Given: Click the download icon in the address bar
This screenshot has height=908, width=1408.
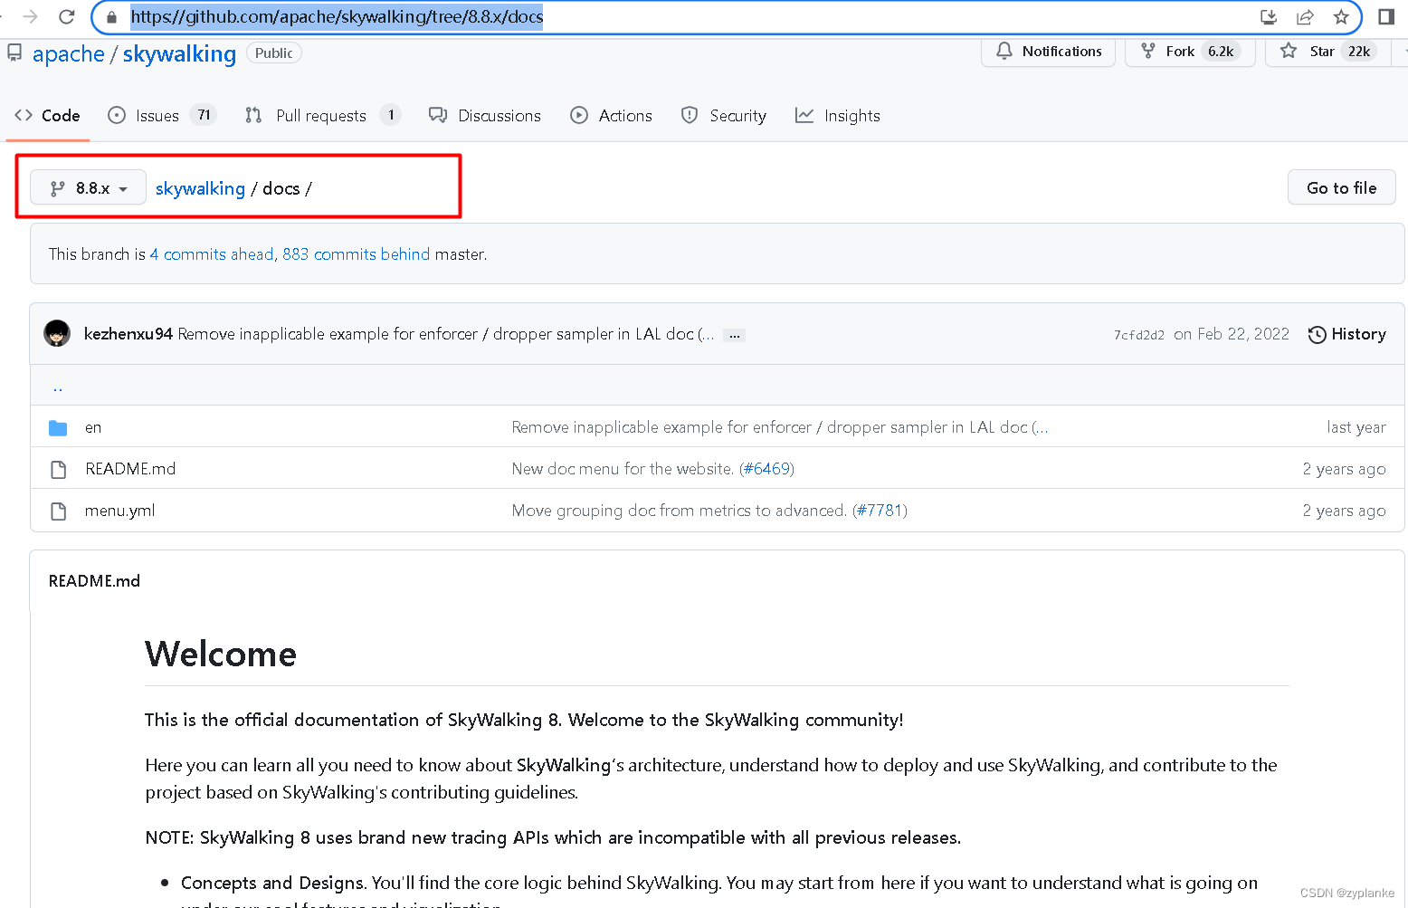Looking at the screenshot, I should click(1269, 16).
